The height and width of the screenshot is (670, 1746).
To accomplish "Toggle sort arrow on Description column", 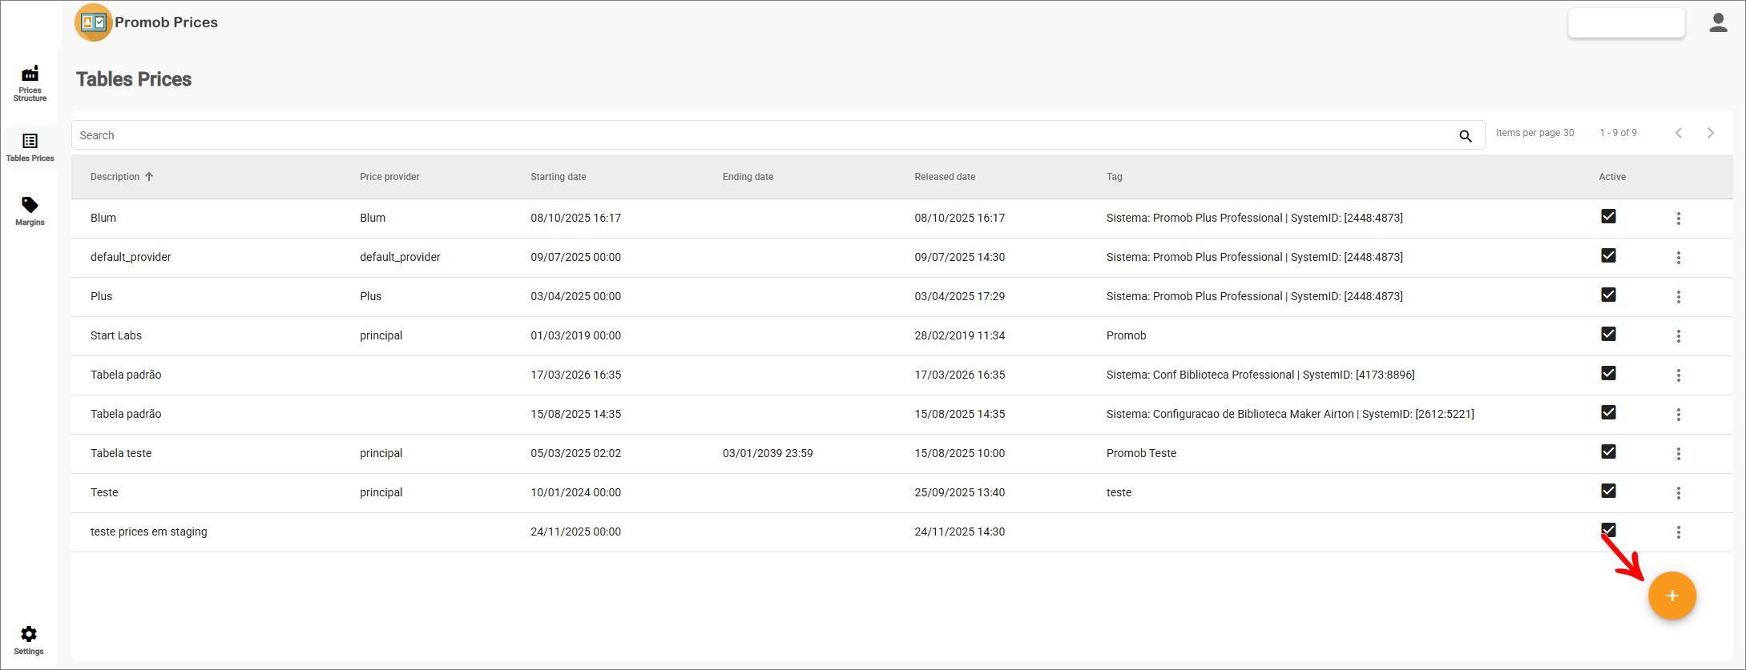I will coord(149,177).
